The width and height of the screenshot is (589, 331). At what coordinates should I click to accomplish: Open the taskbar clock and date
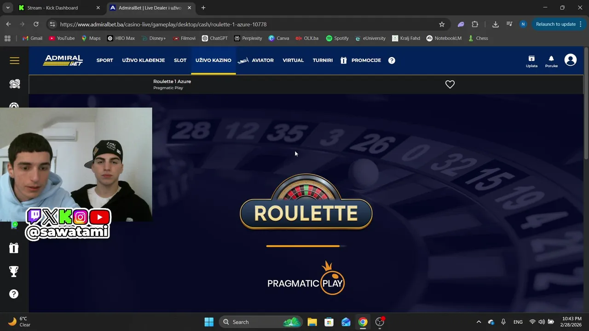click(572, 322)
